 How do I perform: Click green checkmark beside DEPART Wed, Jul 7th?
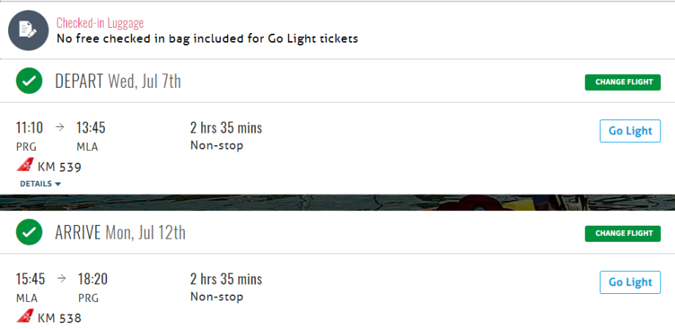click(x=29, y=81)
